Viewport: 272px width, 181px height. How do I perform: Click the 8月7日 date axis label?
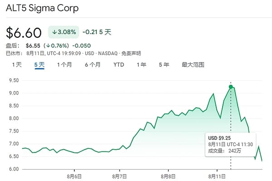119,176
